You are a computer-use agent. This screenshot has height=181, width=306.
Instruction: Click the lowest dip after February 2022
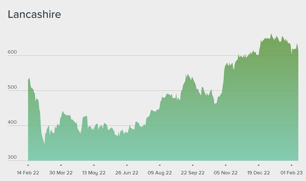(x=44, y=144)
